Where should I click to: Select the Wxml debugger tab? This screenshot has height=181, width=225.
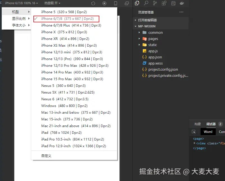pos(208,132)
